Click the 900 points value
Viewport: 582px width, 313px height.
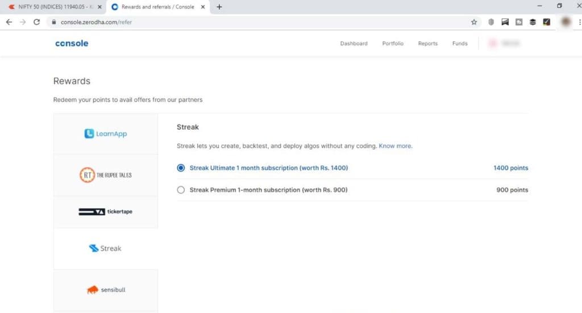(x=512, y=190)
